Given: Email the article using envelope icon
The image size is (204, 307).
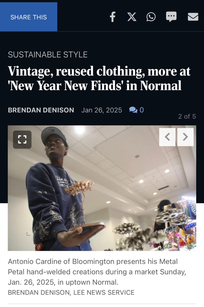Looking at the screenshot, I should pos(193,17).
